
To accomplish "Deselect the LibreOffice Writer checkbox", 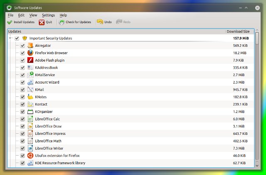I will pos(22,148).
